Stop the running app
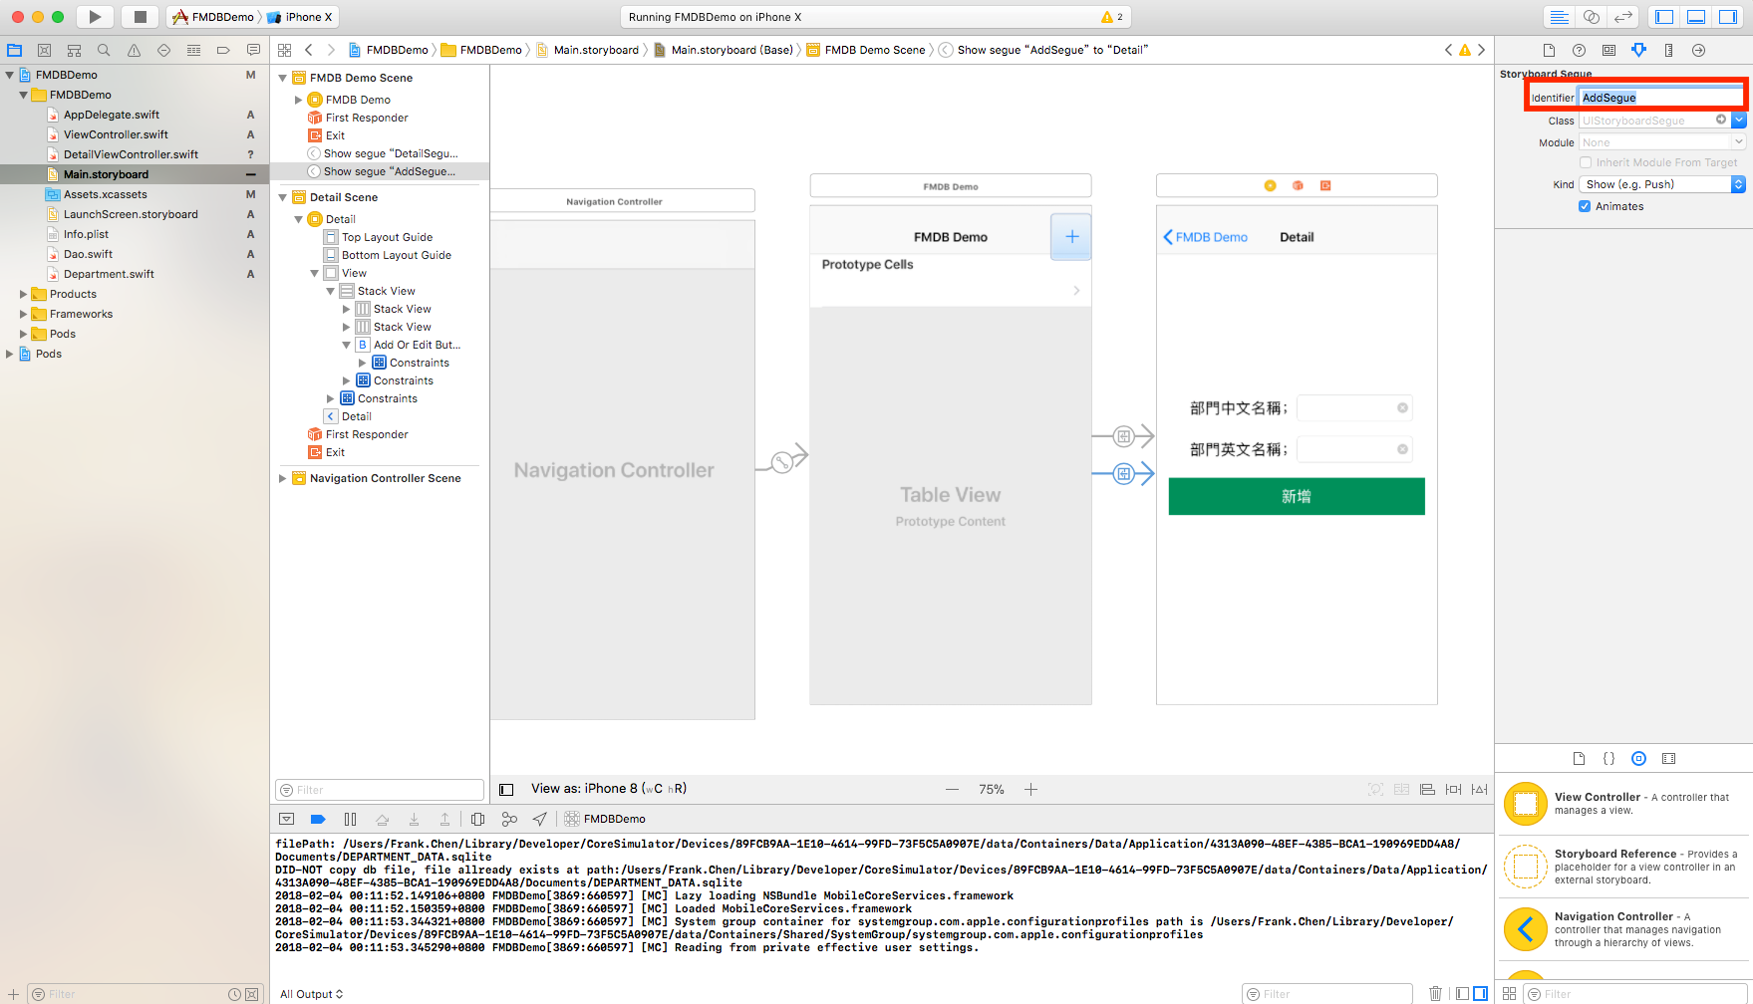The height and width of the screenshot is (1004, 1753). [140, 17]
